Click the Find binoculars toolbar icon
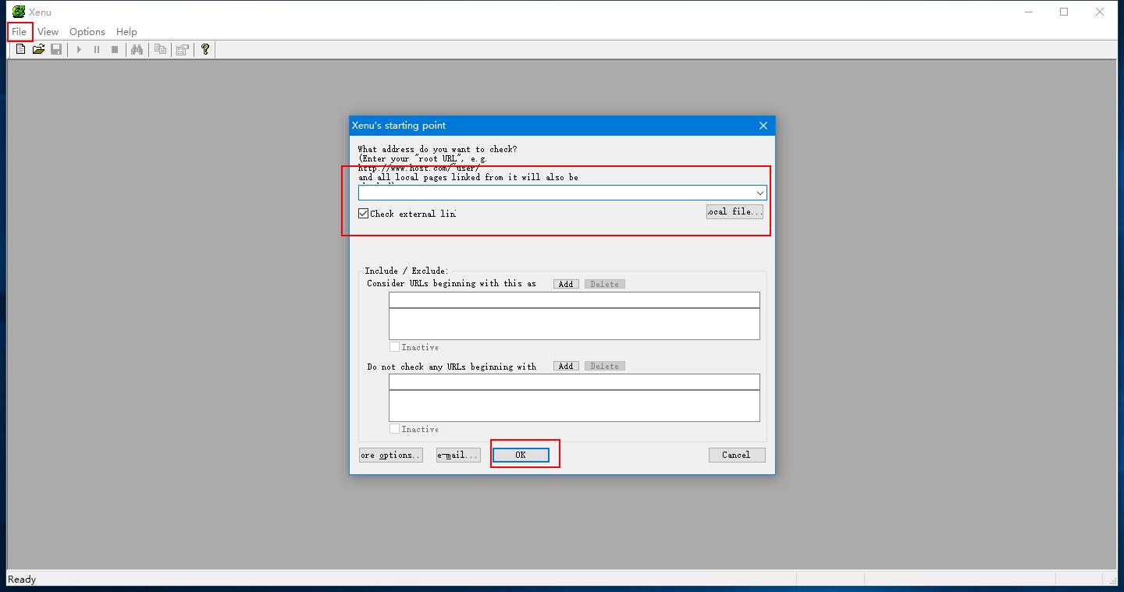The image size is (1124, 592). (137, 49)
